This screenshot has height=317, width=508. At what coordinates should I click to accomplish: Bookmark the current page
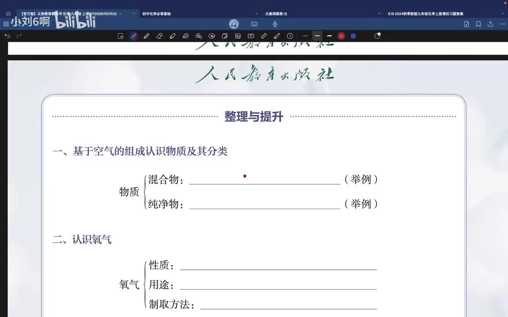pos(478,24)
